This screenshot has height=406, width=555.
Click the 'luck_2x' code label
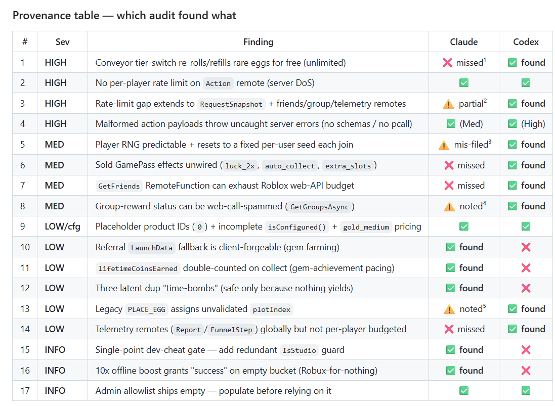coord(240,166)
